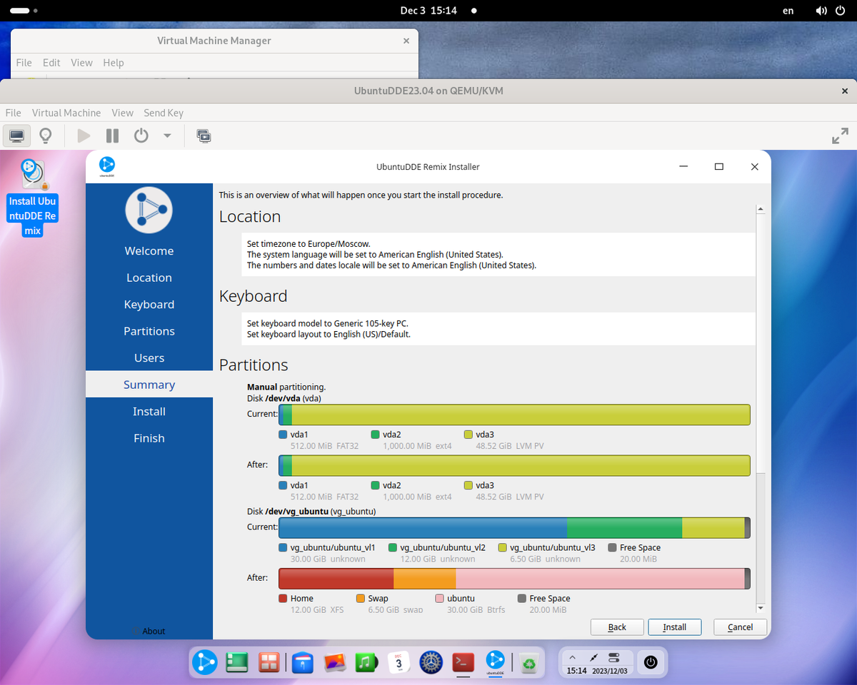Select the ubuntuDDE installer dock icon
The image size is (857, 685).
pos(495,662)
